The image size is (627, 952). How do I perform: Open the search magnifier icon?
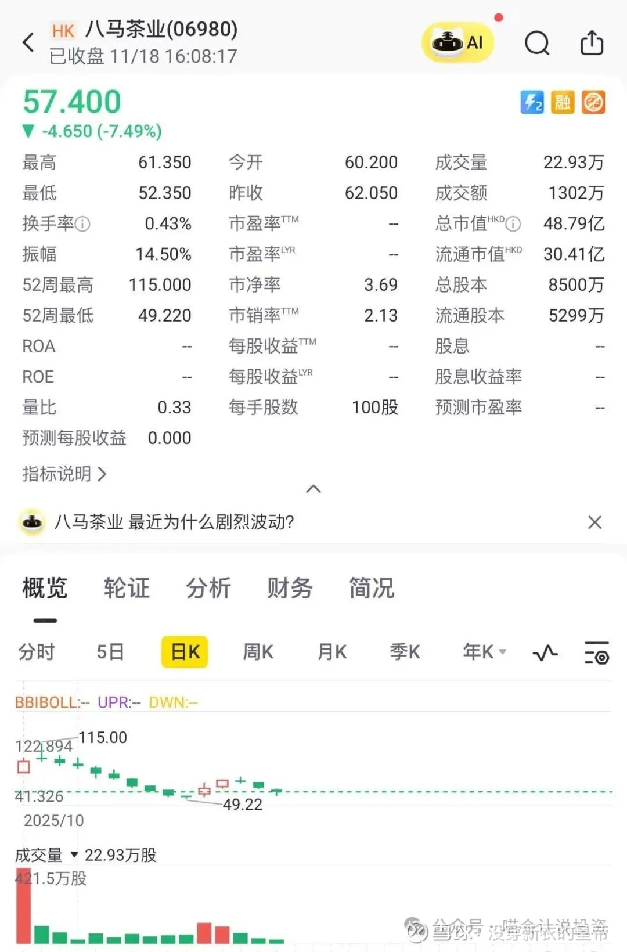537,43
